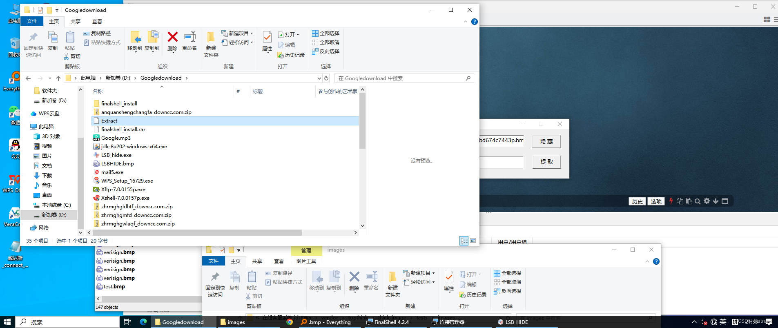Open the recent locations dropdown beside Forward arrow

point(50,78)
